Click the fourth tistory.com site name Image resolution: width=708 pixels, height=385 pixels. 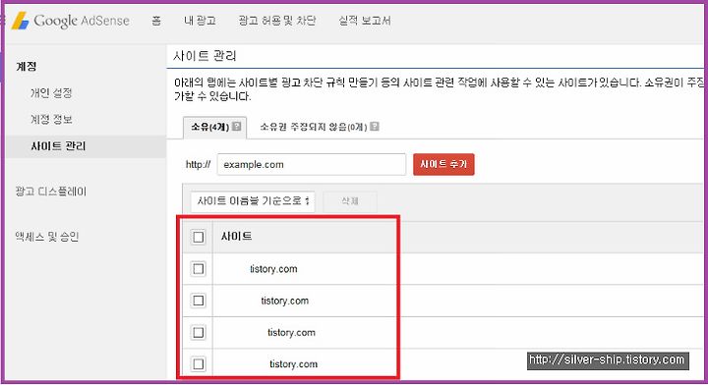pos(293,363)
